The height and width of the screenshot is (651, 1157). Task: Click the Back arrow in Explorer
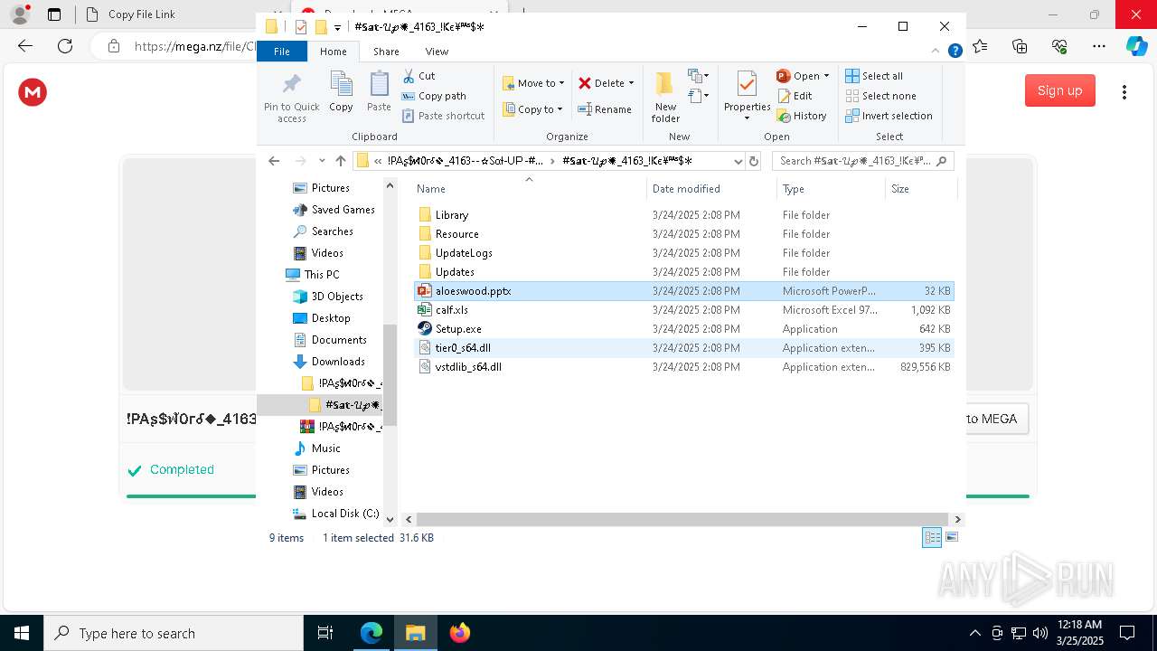[x=274, y=161]
